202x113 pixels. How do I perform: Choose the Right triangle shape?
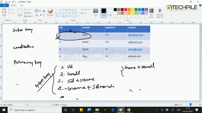[57, 13]
